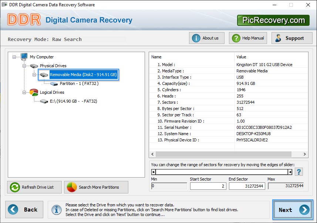Image resolution: width=317 pixels, height=223 pixels.
Task: Click the End Sector input field
Action: (x=247, y=186)
